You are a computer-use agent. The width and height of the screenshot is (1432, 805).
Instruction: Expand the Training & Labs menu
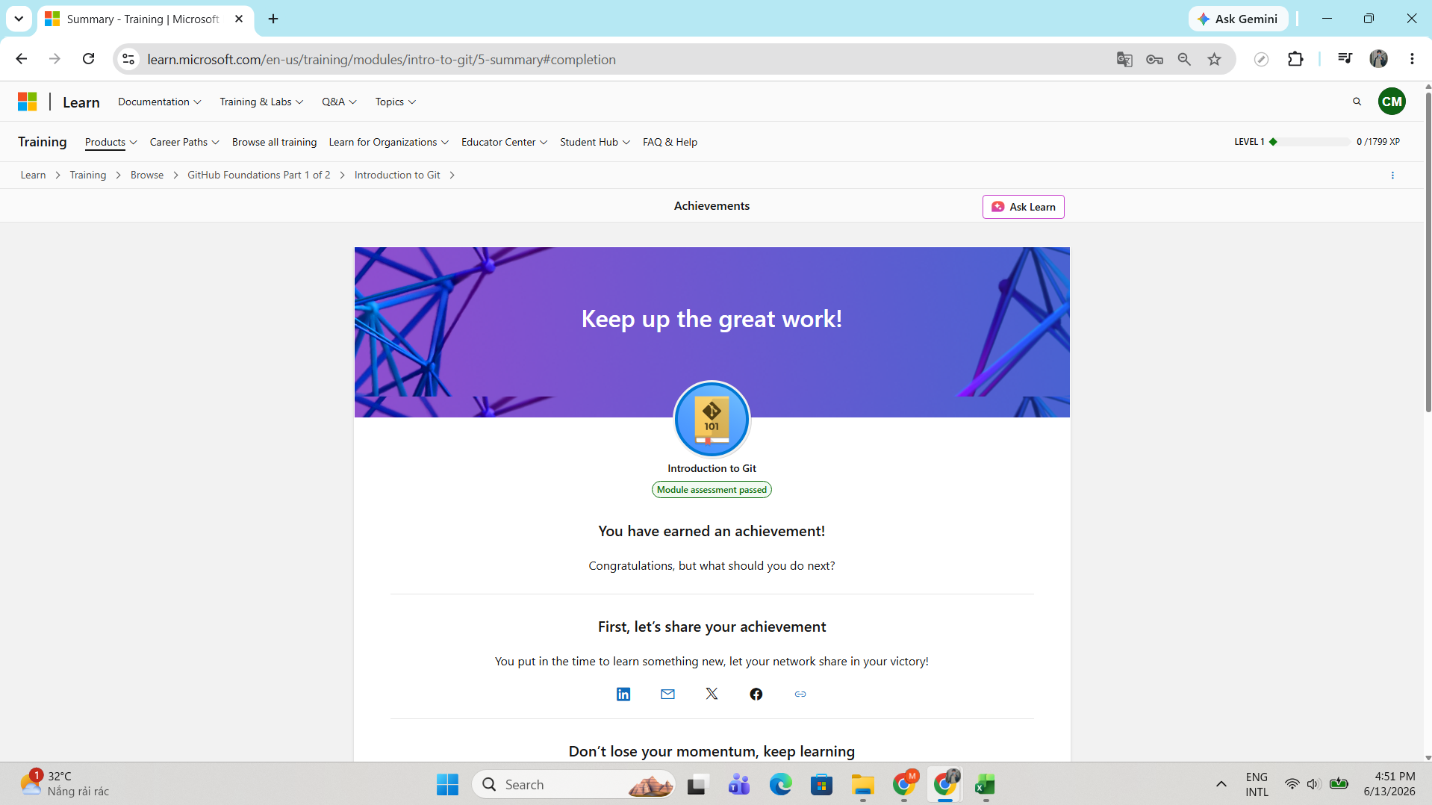[x=261, y=102]
